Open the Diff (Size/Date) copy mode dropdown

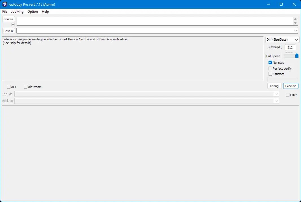(x=282, y=39)
